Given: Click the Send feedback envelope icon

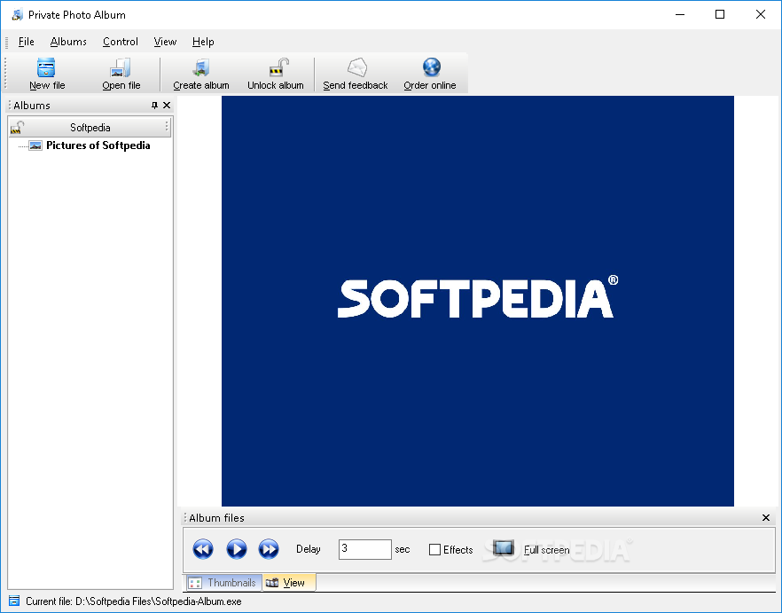Looking at the screenshot, I should coord(357,67).
